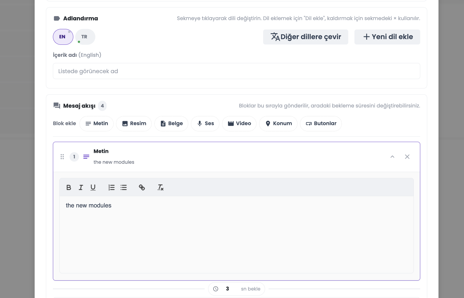Remove the EN language tab
The width and height of the screenshot is (464, 298).
pyautogui.click(x=69, y=32)
